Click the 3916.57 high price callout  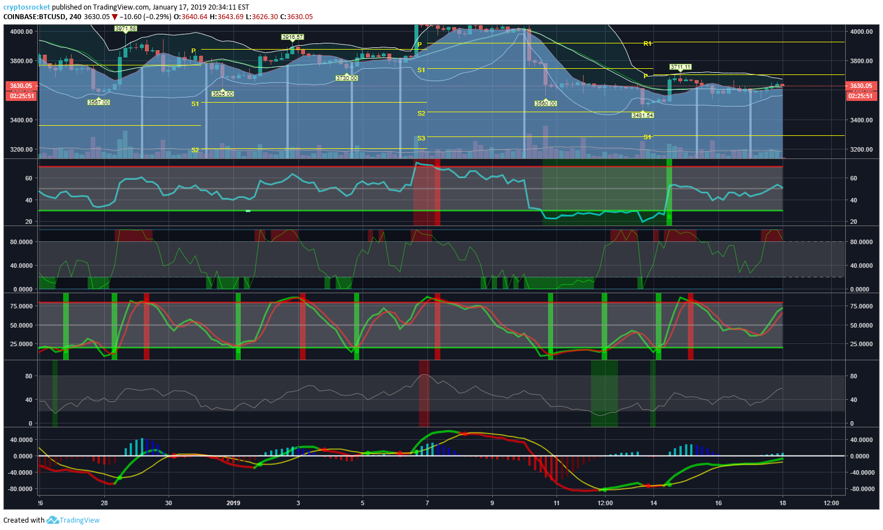pyautogui.click(x=293, y=37)
